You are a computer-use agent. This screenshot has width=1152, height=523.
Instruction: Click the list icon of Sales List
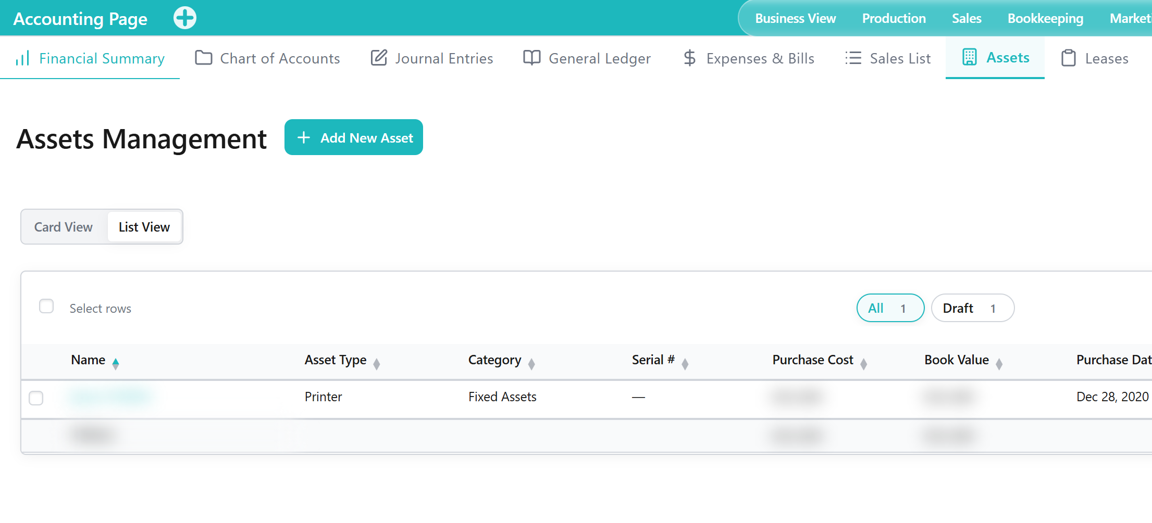click(853, 58)
